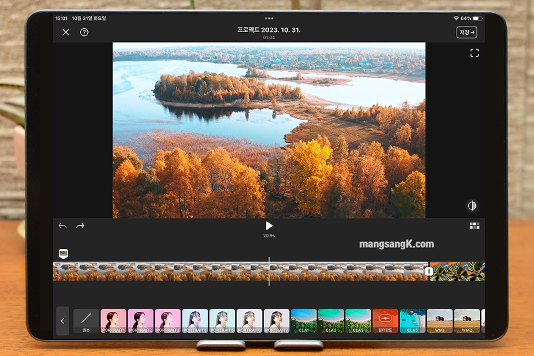
Task: Tap the three-dot multitasking indicator at top
Action: [269, 18]
